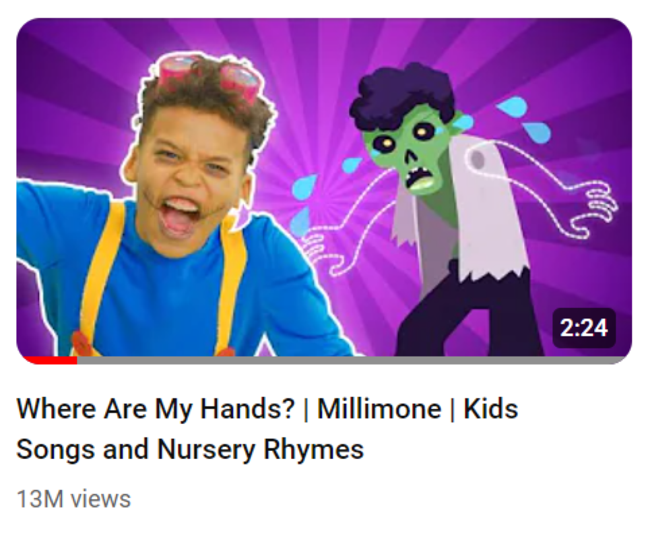The width and height of the screenshot is (648, 542).
Task: Click the 2:24 duration badge
Action: point(584,328)
